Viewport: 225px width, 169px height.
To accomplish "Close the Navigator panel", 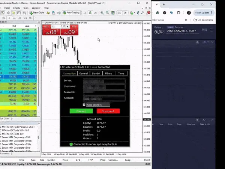I will coord(39,123).
